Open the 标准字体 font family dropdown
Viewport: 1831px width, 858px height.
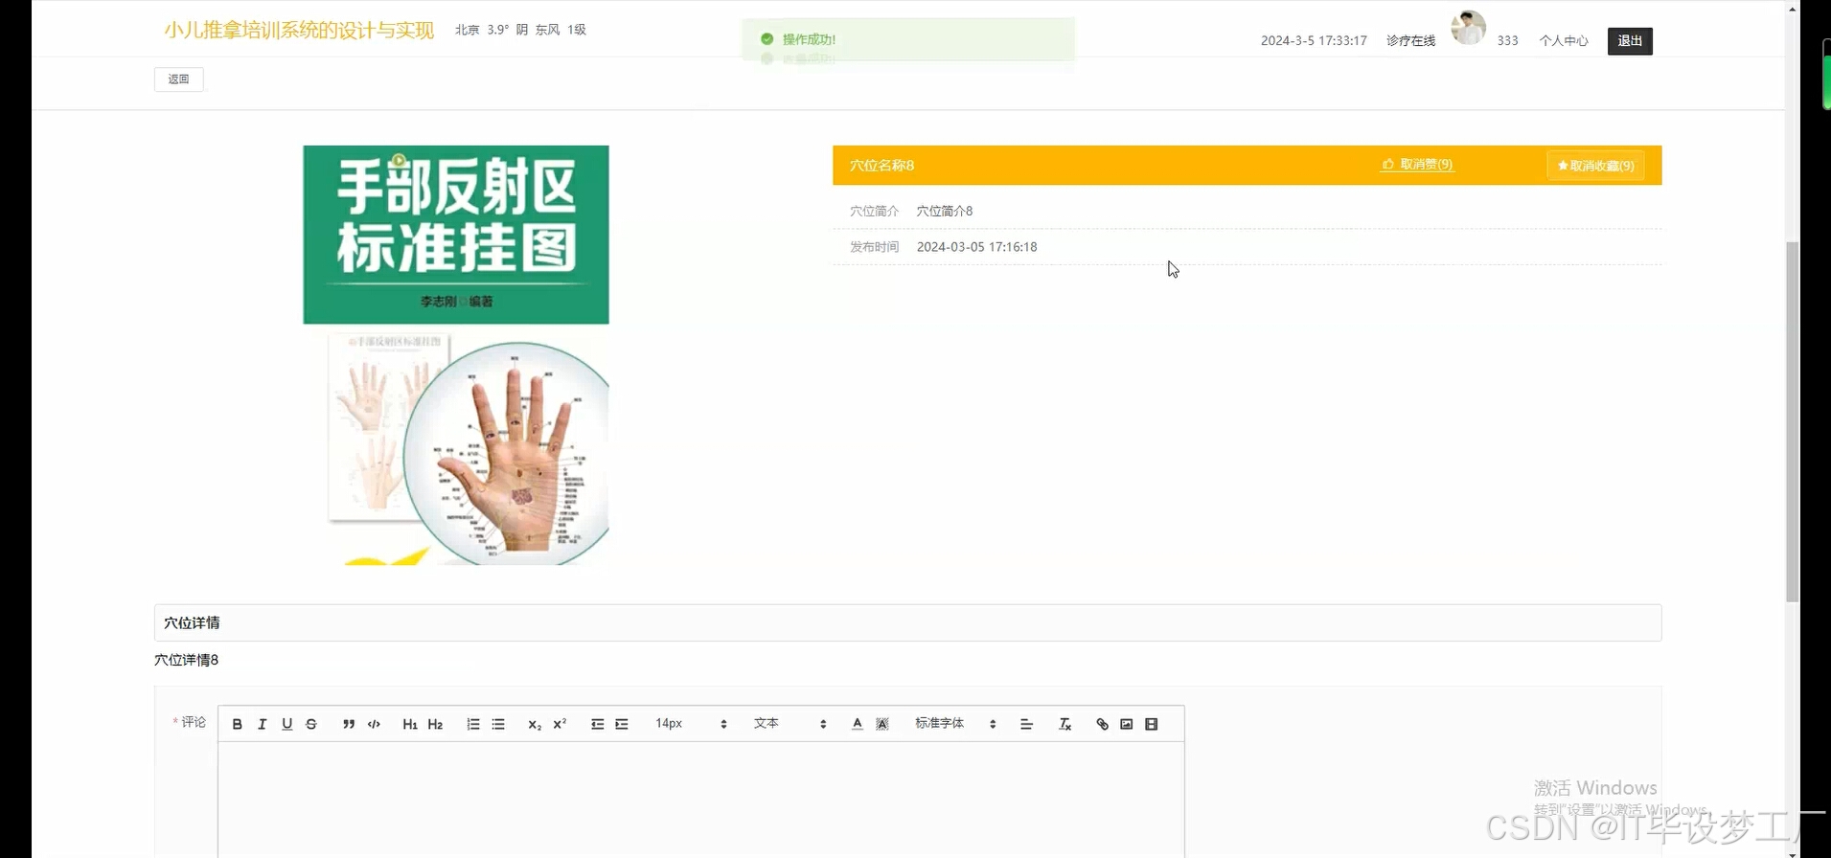pos(955,724)
